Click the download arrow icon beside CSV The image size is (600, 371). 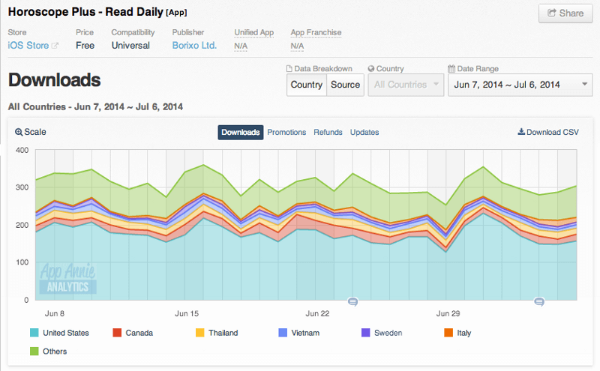point(521,132)
